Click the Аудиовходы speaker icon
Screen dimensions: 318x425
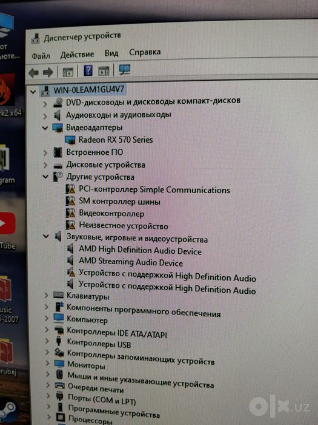point(58,116)
